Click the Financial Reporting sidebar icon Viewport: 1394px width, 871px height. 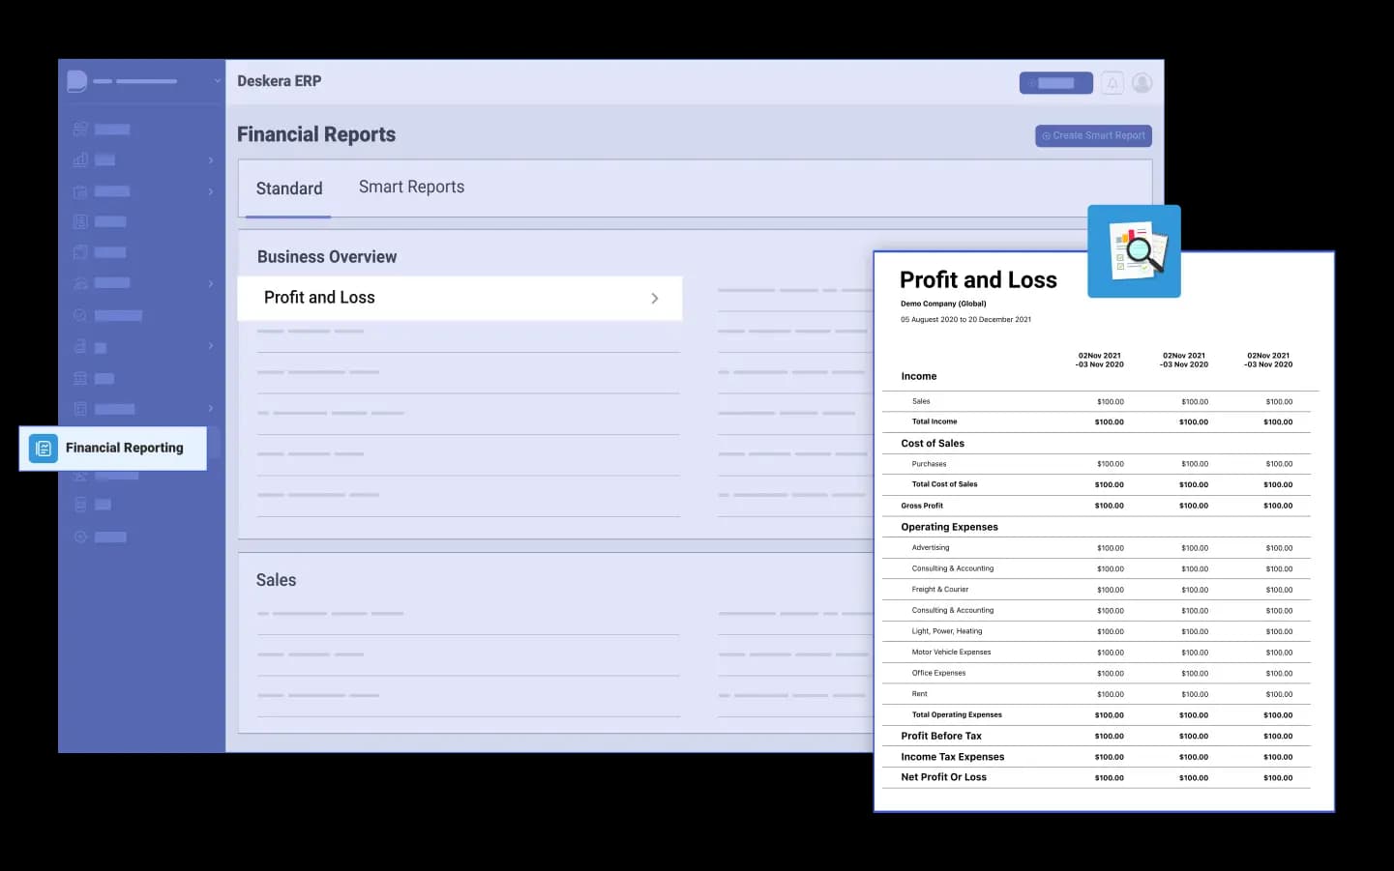(44, 449)
